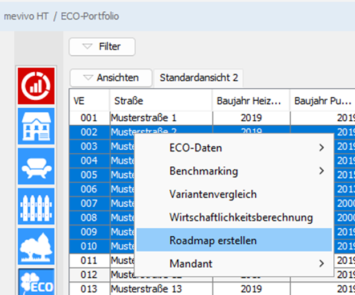
Task: Open the Ansichten dropdown
Action: [x=111, y=77]
